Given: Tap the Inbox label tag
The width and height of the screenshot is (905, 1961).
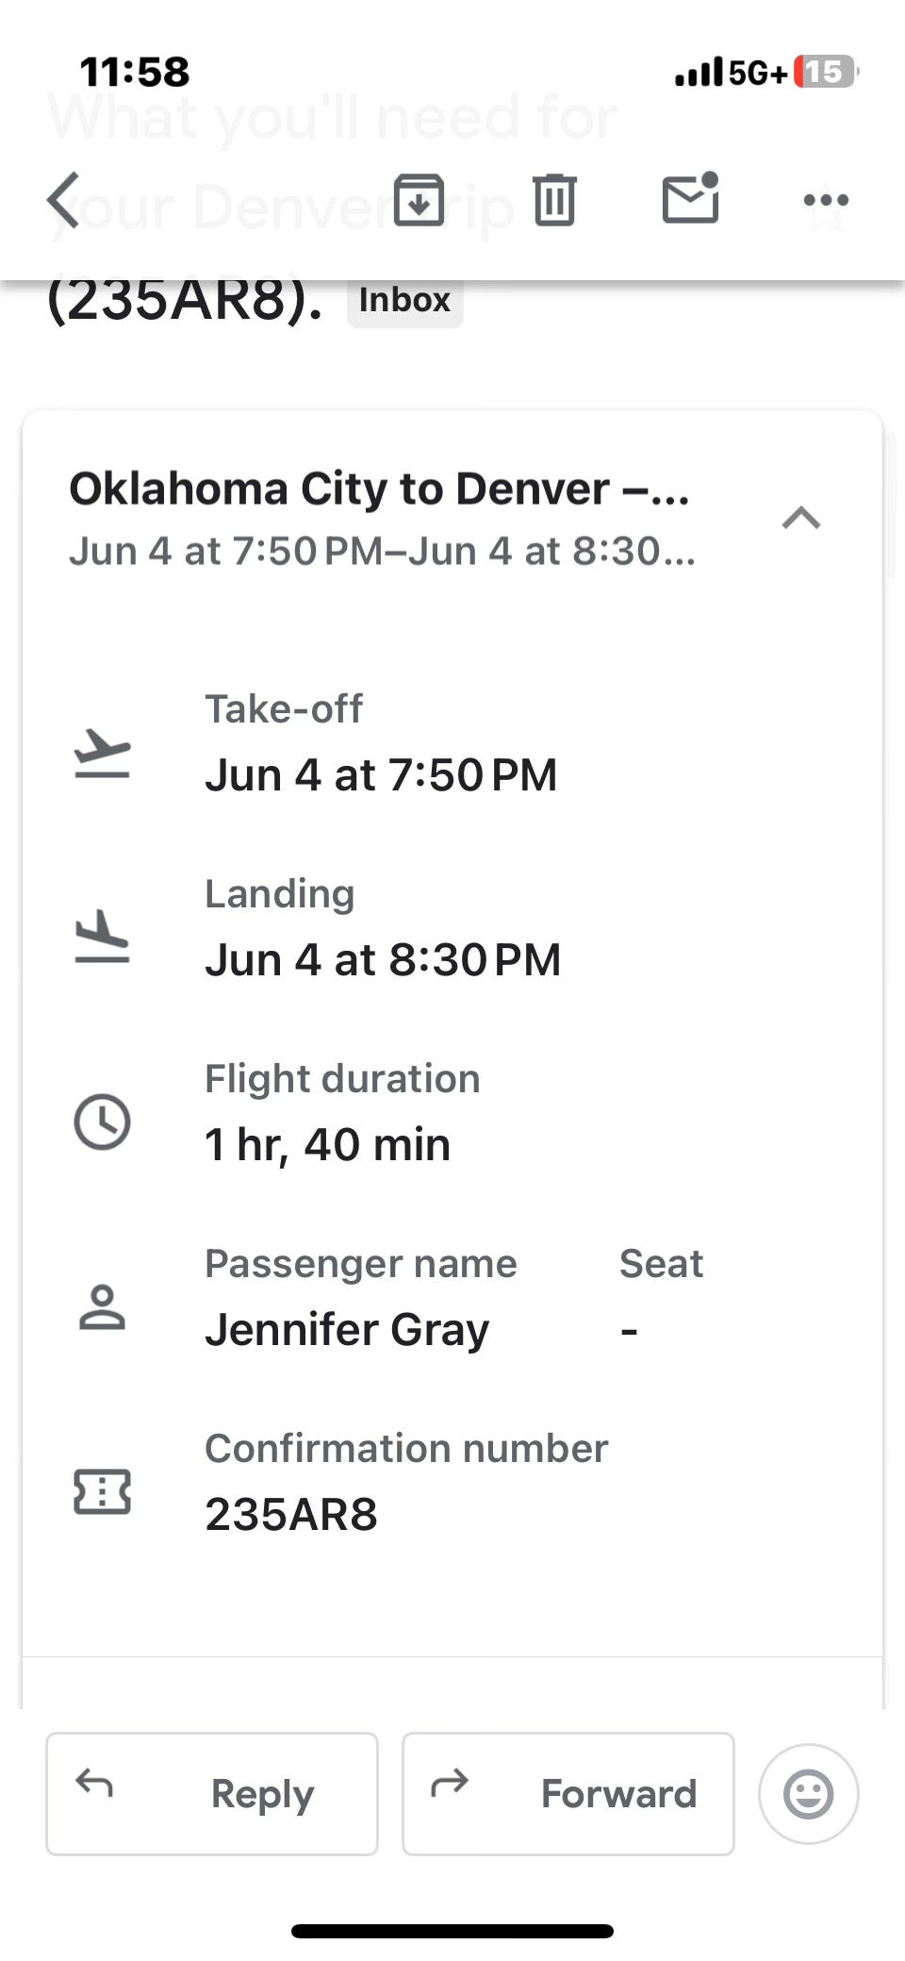Looking at the screenshot, I should tap(404, 300).
